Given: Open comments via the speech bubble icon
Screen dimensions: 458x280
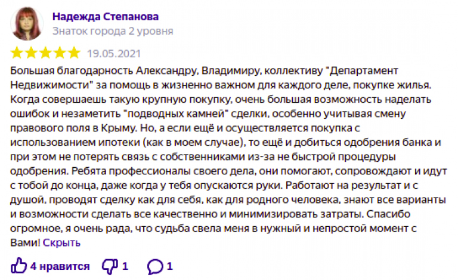Looking at the screenshot, I should [155, 266].
